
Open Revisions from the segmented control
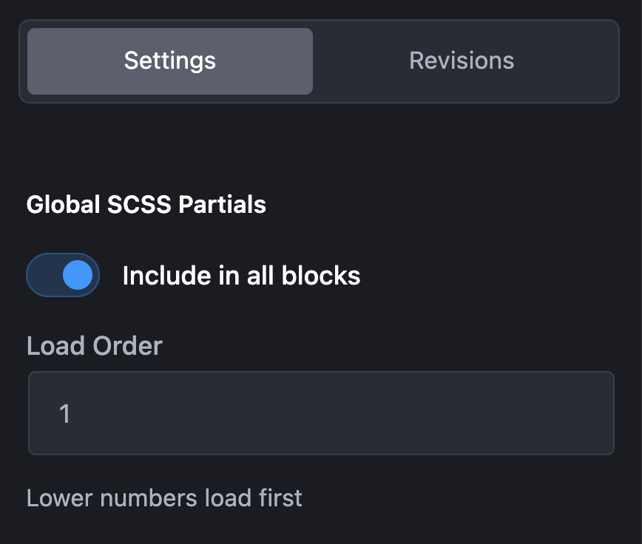point(462,61)
